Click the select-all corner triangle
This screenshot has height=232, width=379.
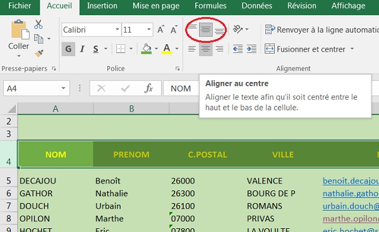pyautogui.click(x=11, y=109)
